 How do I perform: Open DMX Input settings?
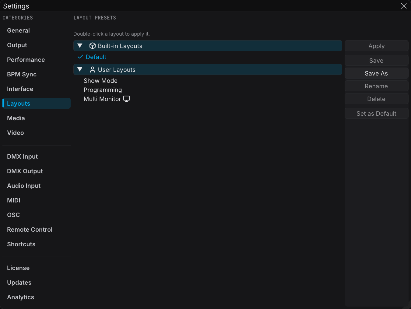point(37,156)
